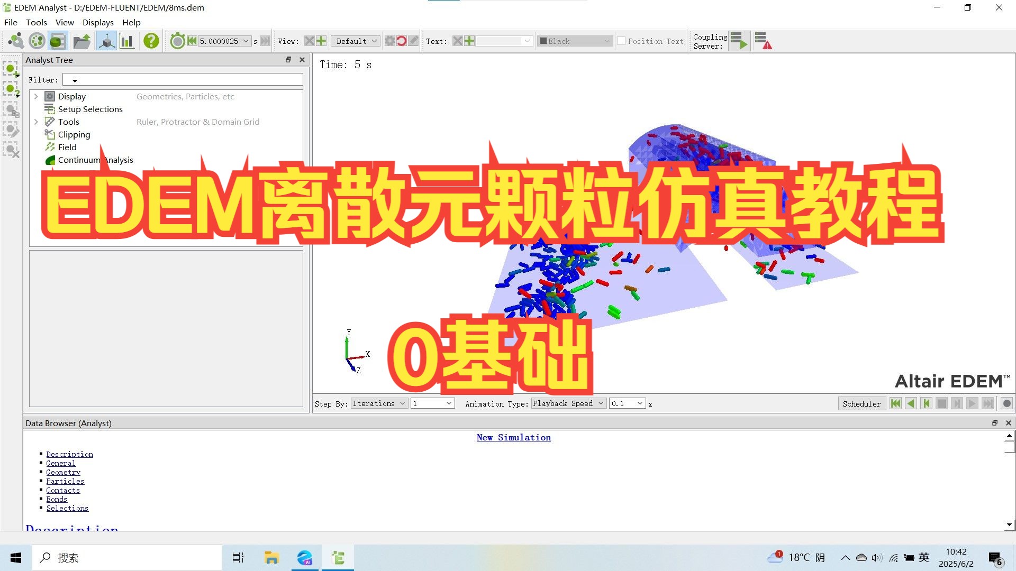
Task: Click the Scheduler button
Action: [x=861, y=403]
